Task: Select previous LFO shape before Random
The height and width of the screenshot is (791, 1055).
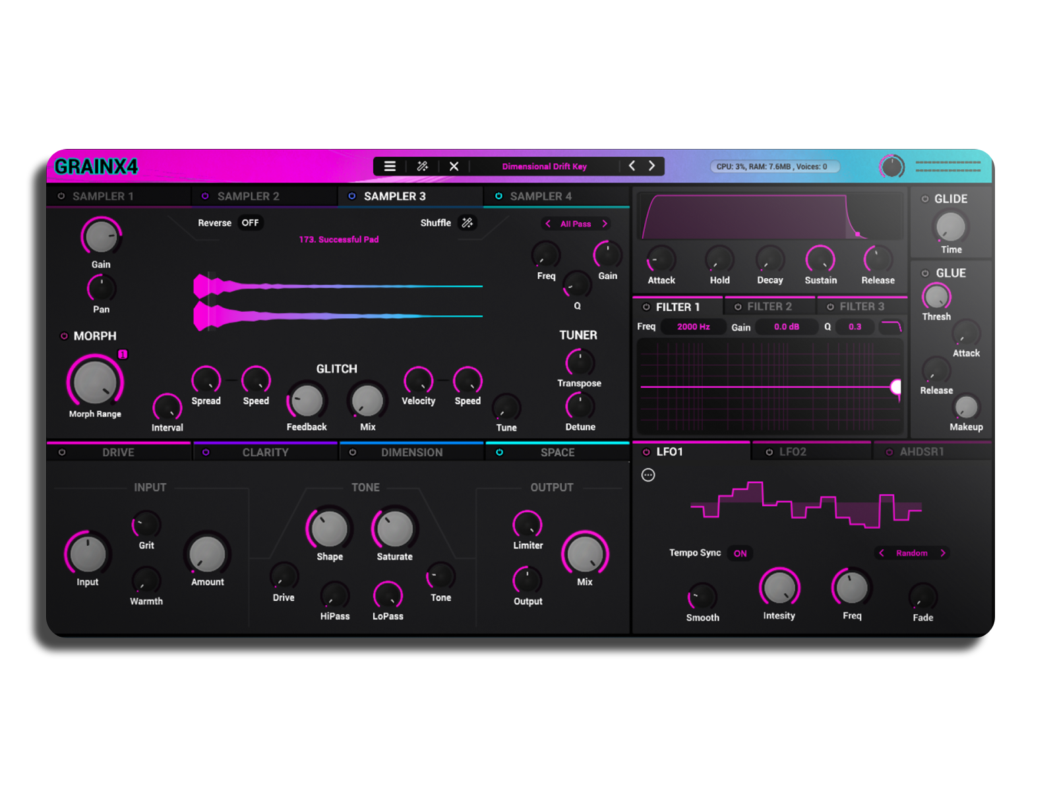Action: (x=882, y=553)
